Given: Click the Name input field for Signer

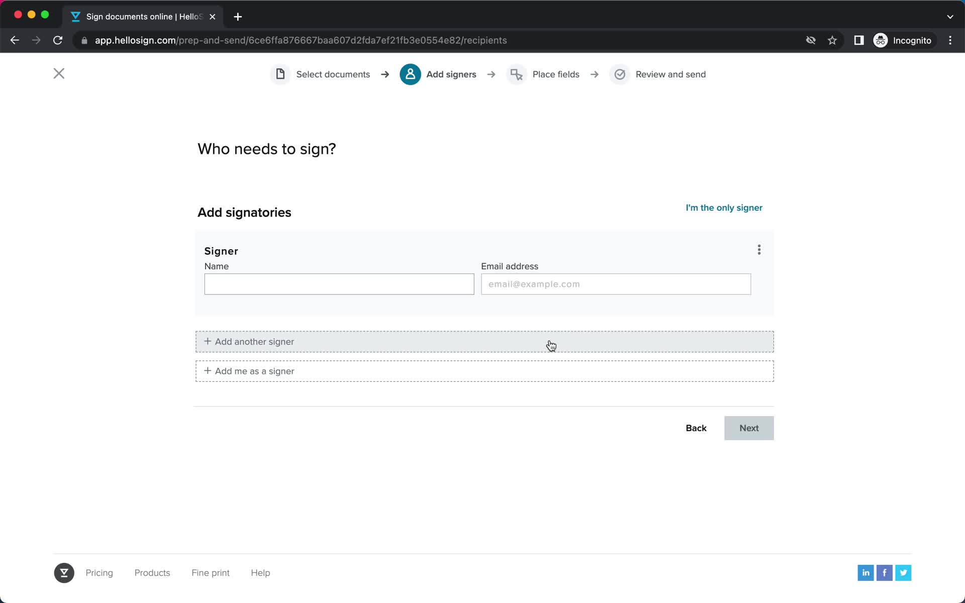Looking at the screenshot, I should coord(339,284).
